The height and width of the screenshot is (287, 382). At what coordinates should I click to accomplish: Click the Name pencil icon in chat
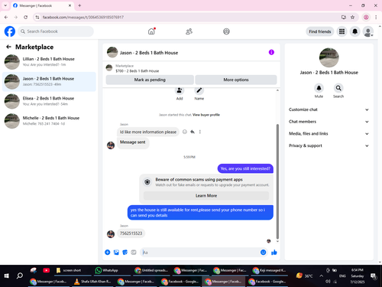coord(199,90)
